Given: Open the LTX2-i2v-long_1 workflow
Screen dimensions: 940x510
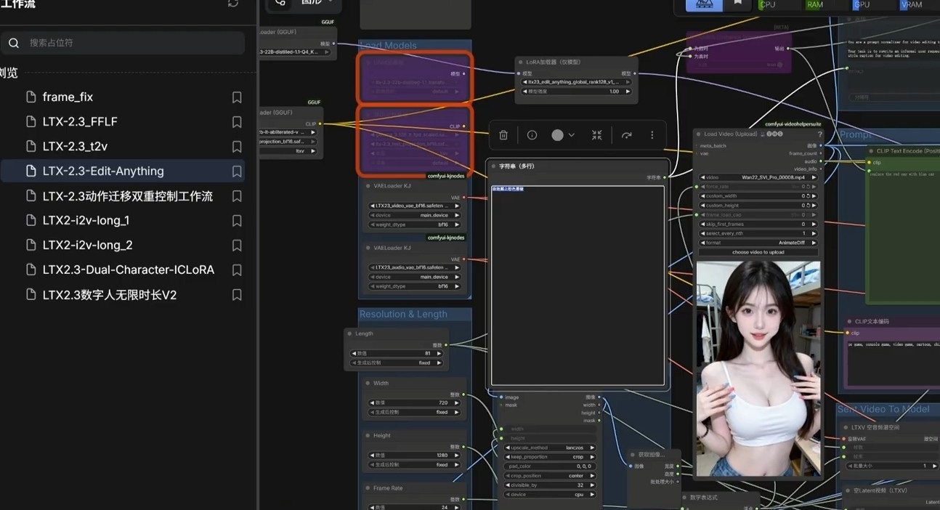Looking at the screenshot, I should (x=86, y=220).
